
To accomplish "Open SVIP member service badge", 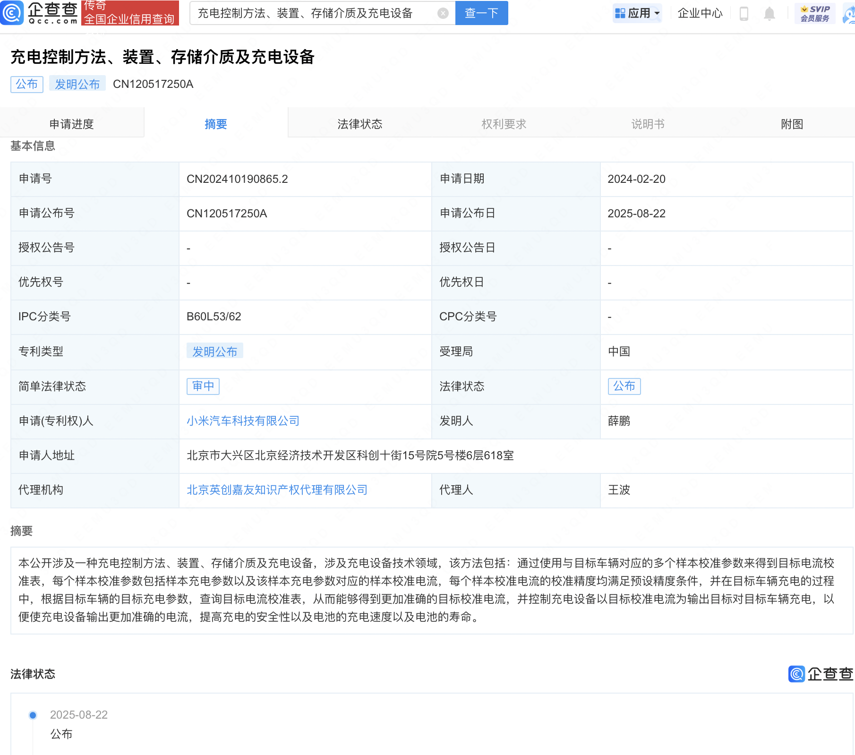I will [815, 13].
